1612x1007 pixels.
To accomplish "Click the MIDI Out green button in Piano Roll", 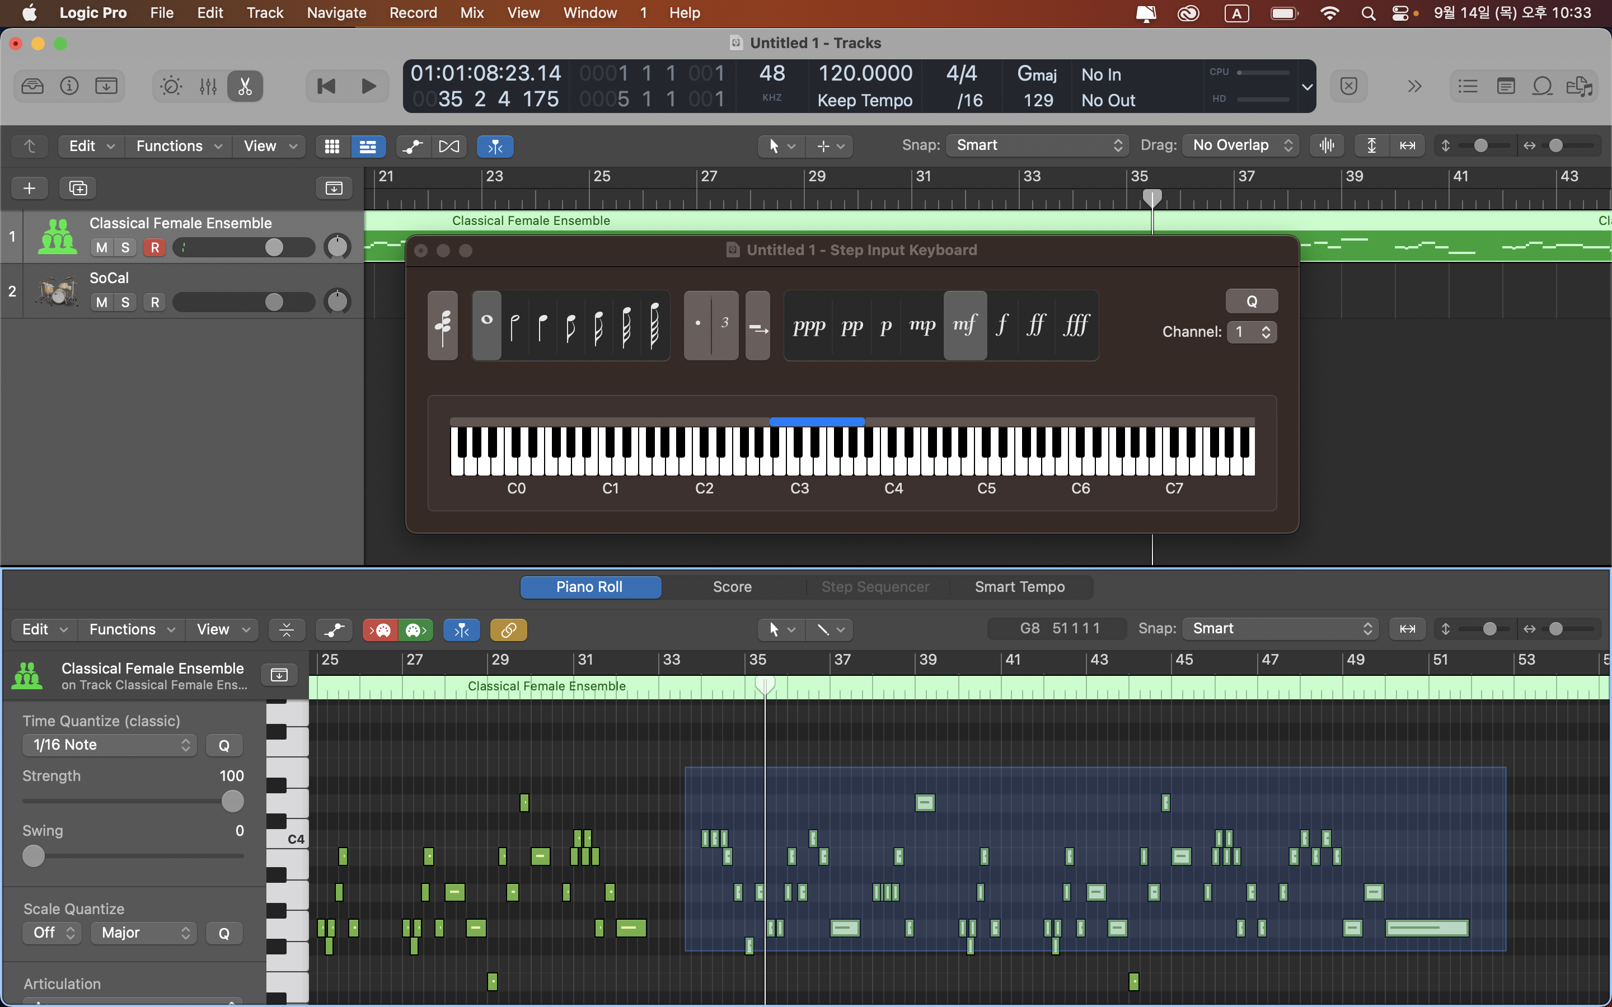I will tap(416, 629).
